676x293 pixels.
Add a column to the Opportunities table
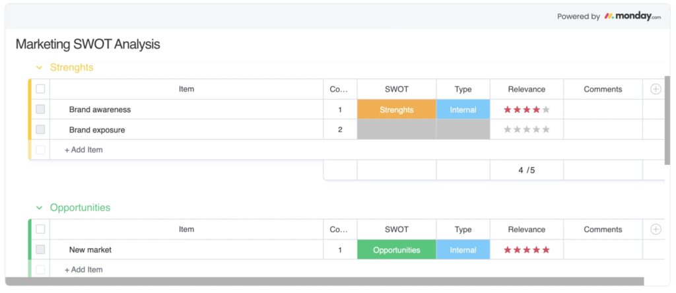pos(656,230)
